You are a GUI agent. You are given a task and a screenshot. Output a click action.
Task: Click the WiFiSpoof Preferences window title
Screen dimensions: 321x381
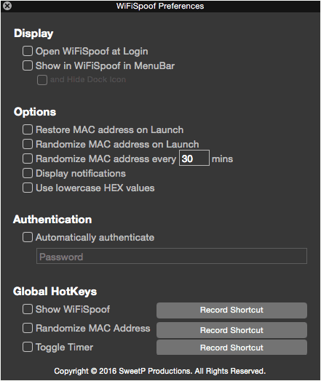point(160,6)
